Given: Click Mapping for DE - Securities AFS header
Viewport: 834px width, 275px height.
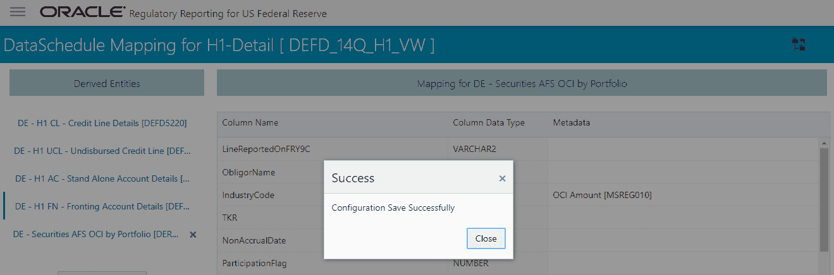Looking at the screenshot, I should coord(522,83).
